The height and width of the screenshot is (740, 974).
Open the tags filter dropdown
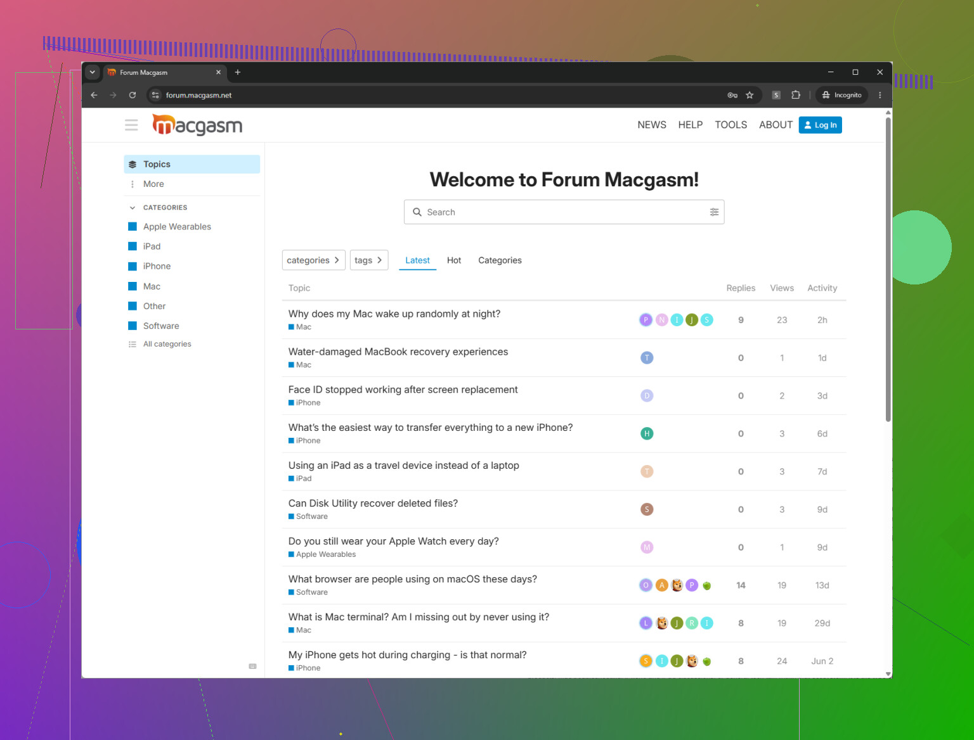369,260
